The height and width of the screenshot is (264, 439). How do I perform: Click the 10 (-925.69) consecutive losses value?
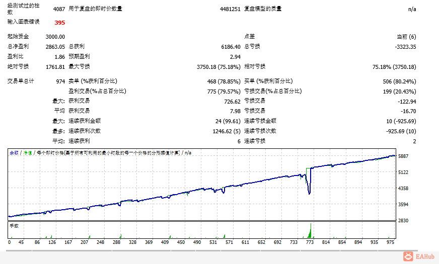tap(401, 121)
